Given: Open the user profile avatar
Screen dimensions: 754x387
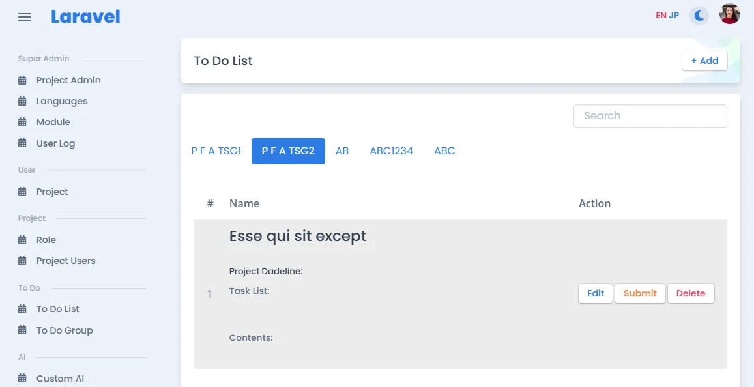Looking at the screenshot, I should coord(729,14).
